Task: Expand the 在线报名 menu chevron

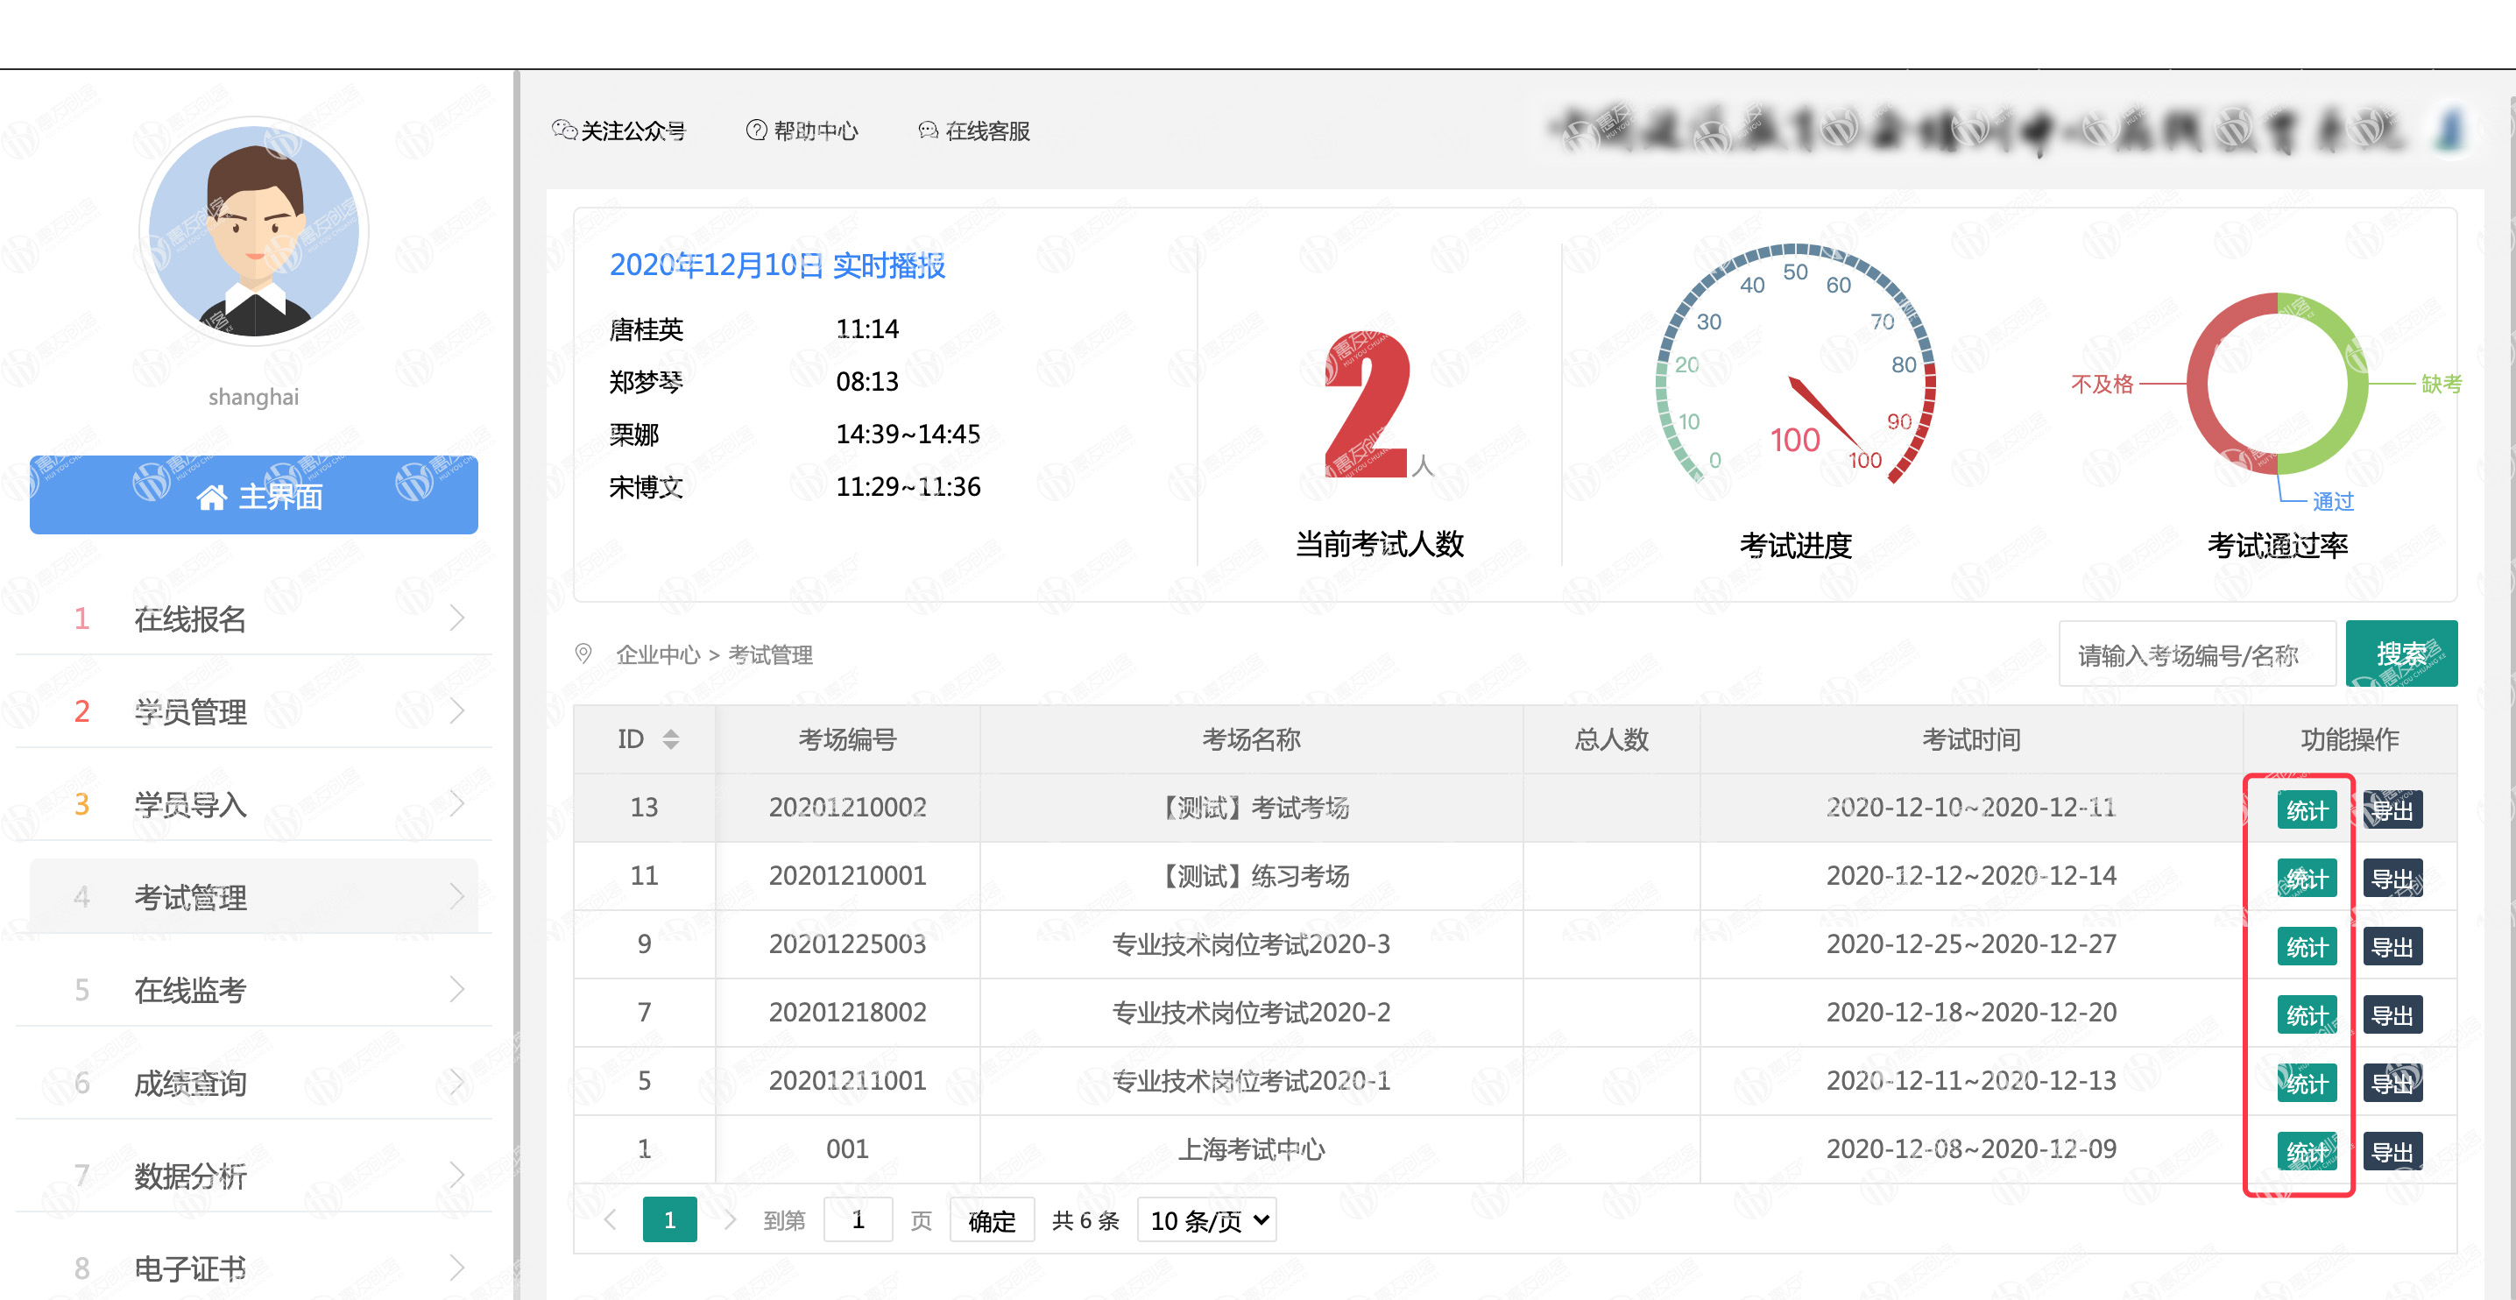Action: click(457, 618)
